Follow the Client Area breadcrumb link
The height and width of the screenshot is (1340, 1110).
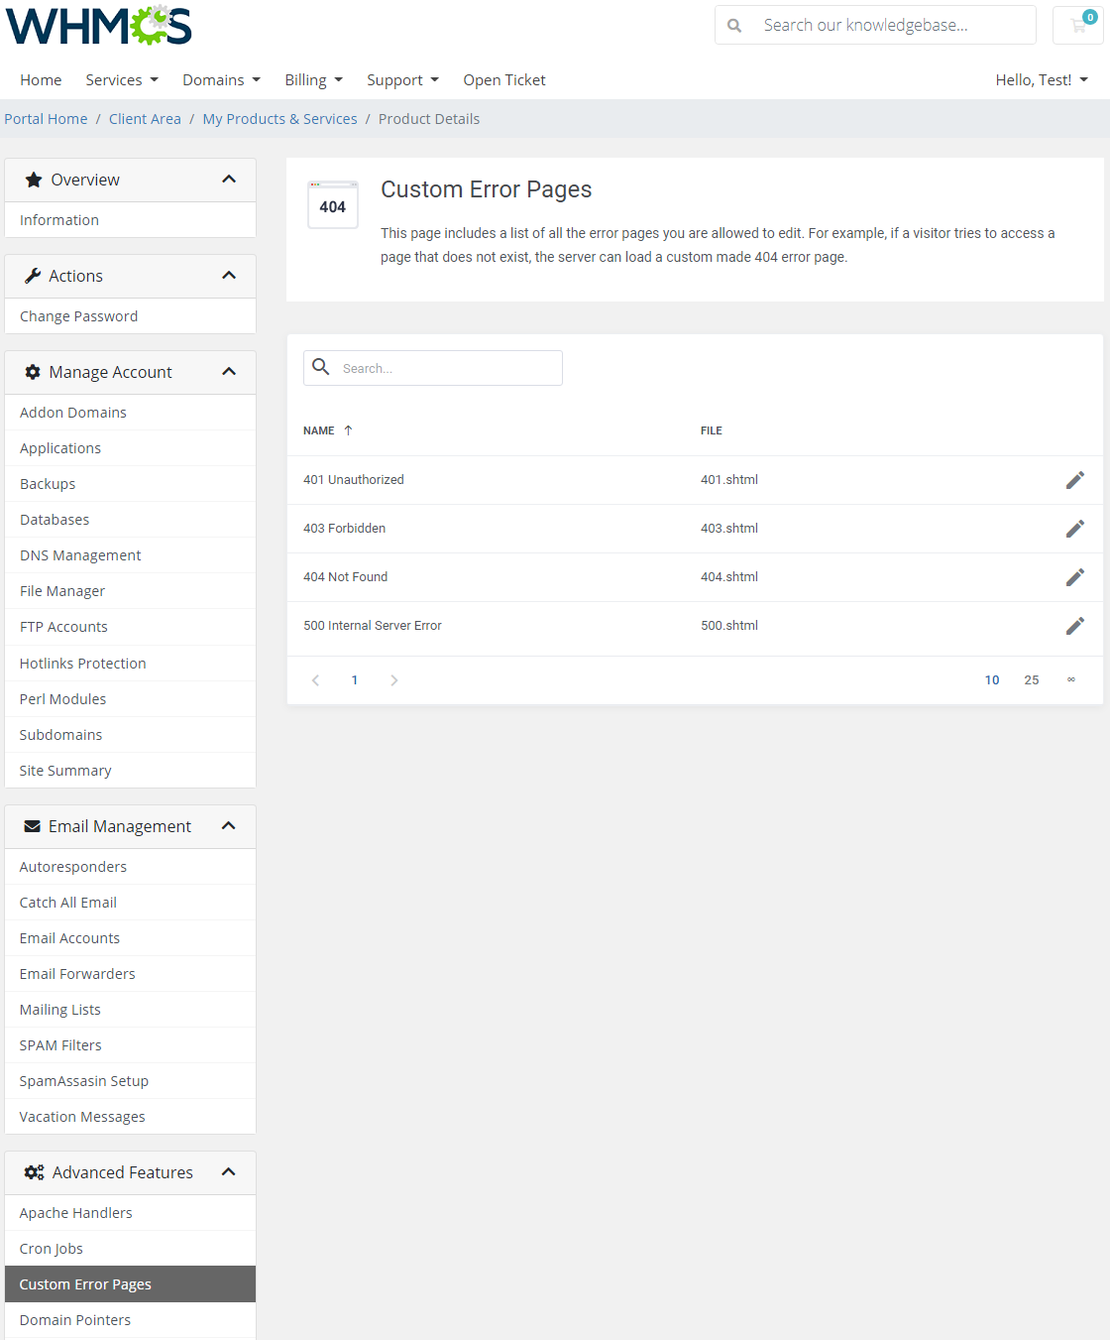click(145, 119)
